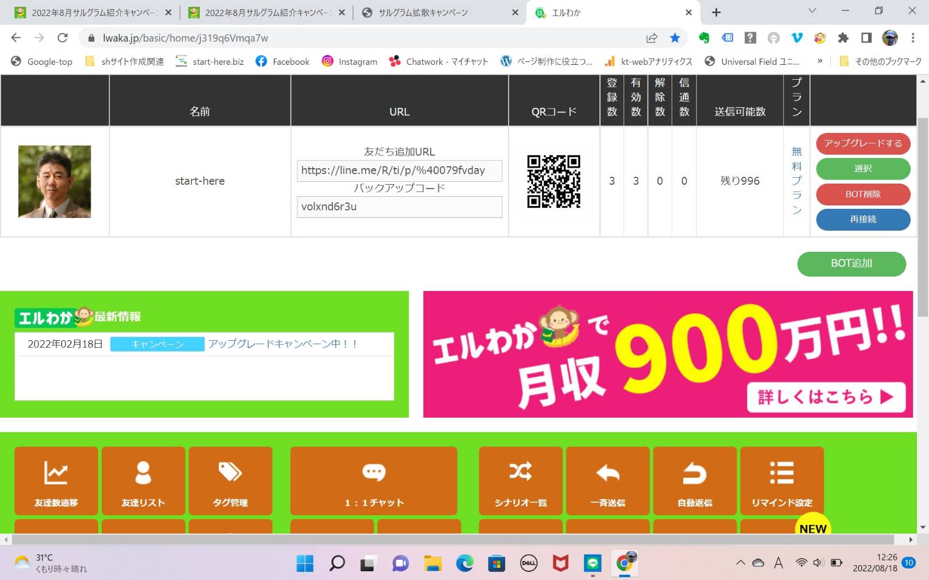Click the share page icon
Image resolution: width=929 pixels, height=580 pixels.
tap(652, 38)
